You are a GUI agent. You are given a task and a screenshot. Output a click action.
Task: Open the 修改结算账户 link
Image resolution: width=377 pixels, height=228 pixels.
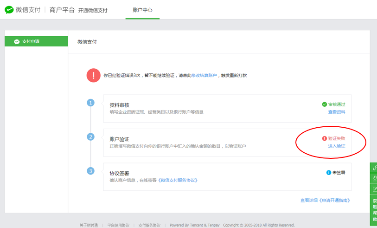[204, 75]
